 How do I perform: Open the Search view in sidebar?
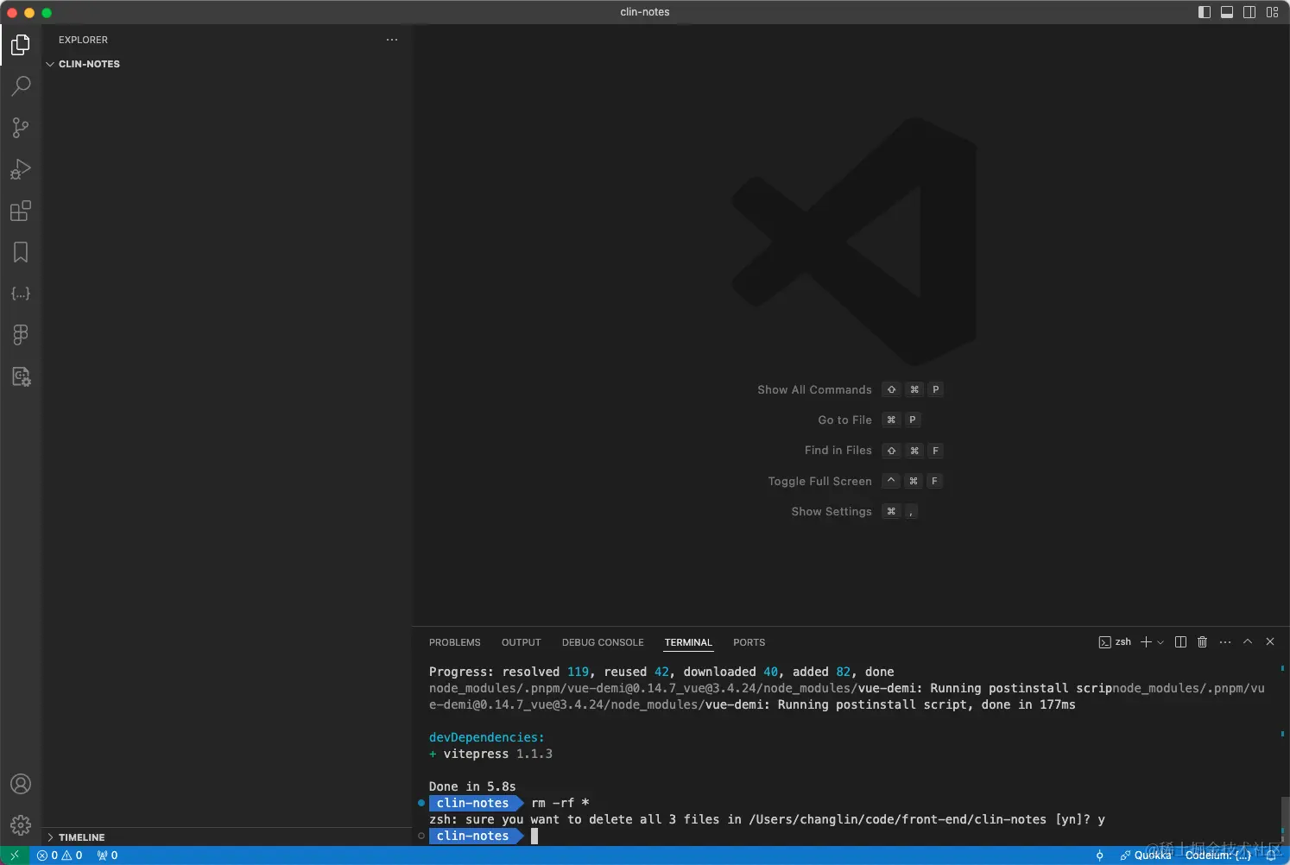21,86
